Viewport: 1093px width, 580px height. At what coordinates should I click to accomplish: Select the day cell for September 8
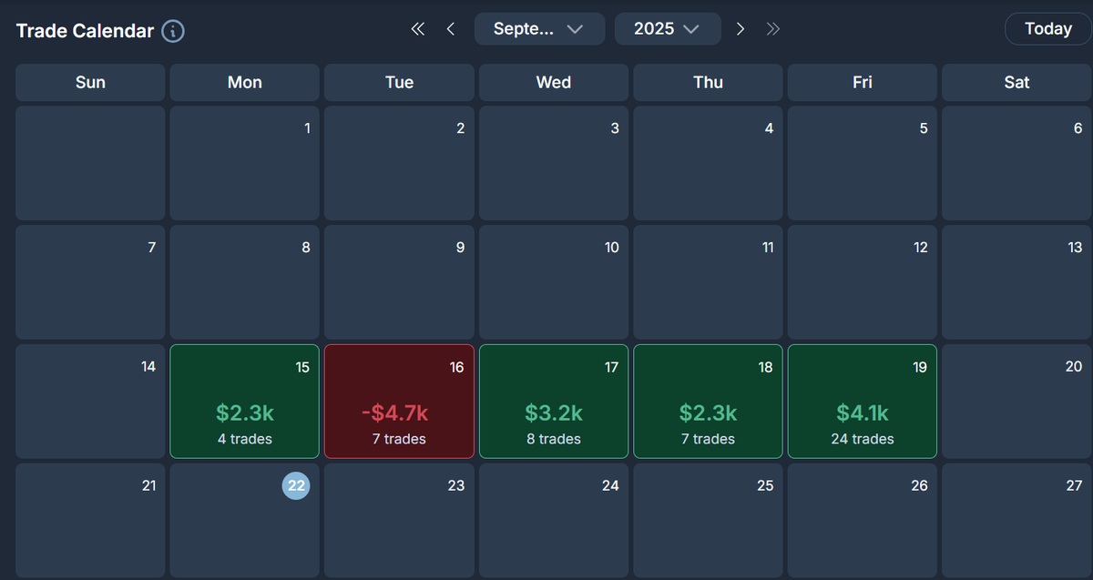244,282
